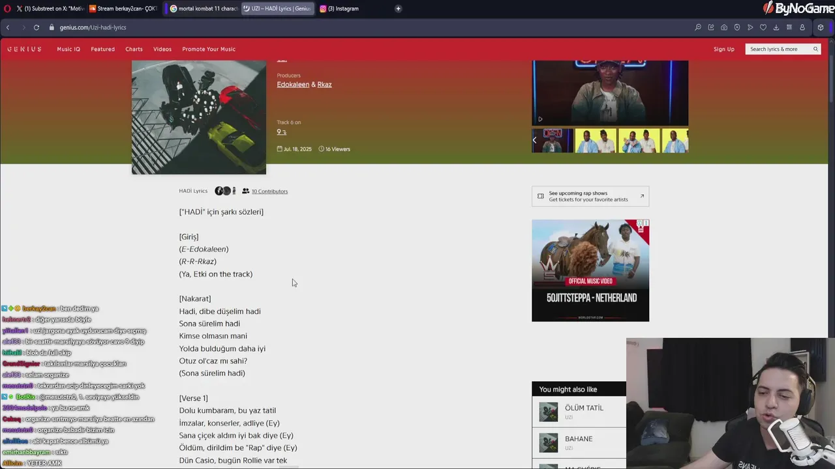835x469 pixels.
Task: View site security info lock icon
Action: (x=53, y=27)
